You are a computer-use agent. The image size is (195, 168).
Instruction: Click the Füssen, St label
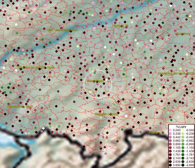156,132
